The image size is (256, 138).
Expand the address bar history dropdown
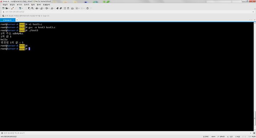point(253,12)
